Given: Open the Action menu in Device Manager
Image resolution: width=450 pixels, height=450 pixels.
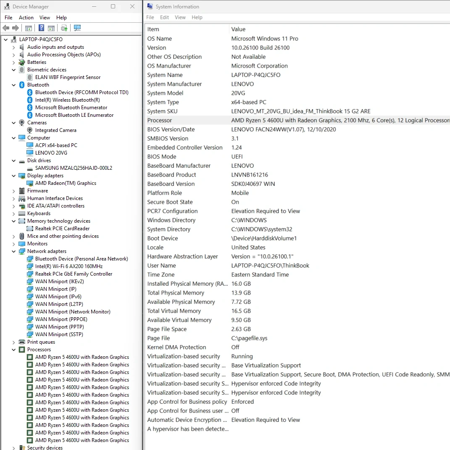Looking at the screenshot, I should (26, 18).
